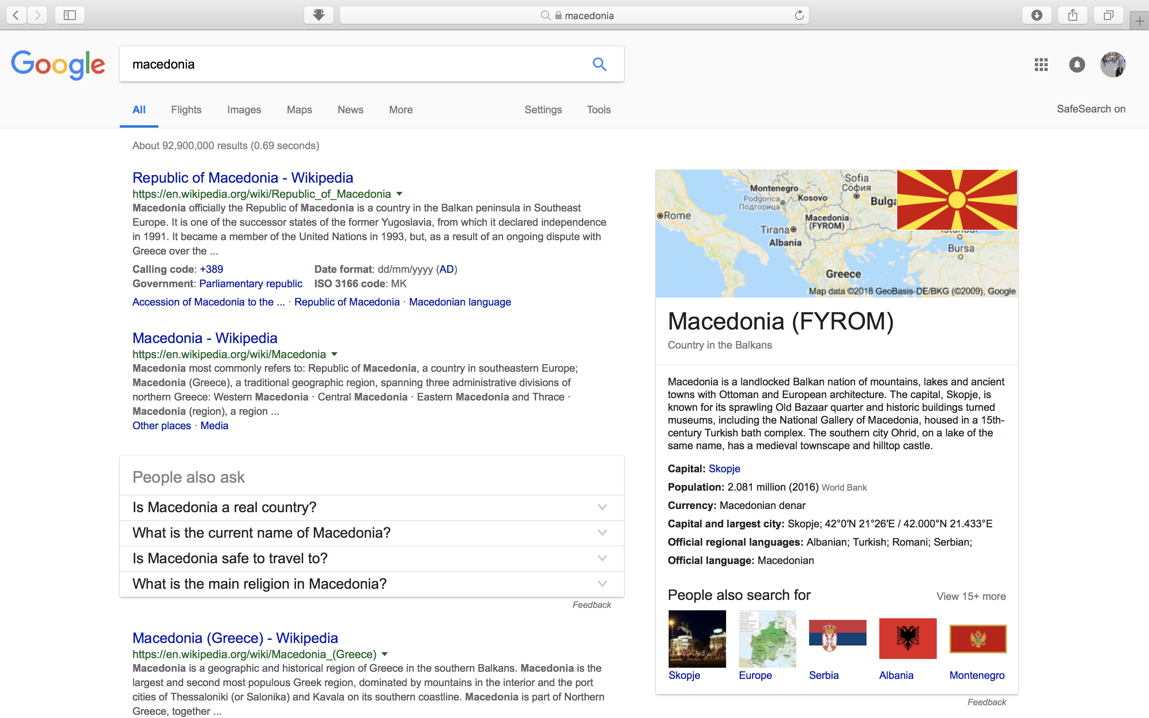Reload the page with the refresh icon
Image resolution: width=1149 pixels, height=718 pixels.
799,15
